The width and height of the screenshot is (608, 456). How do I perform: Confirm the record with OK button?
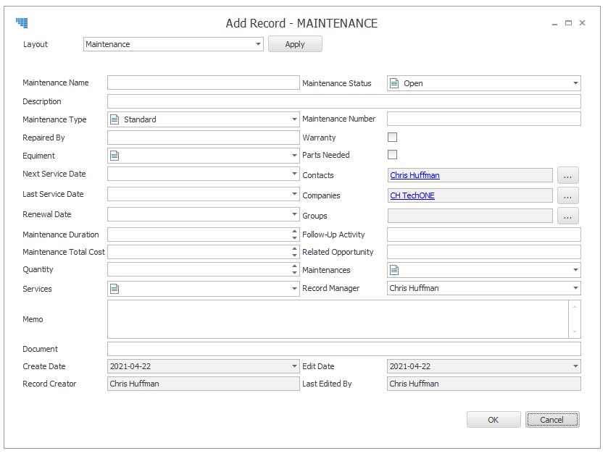coord(493,420)
